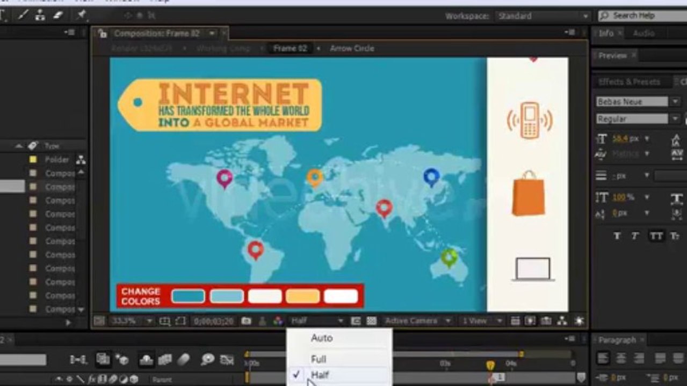Align paragraph text right
The height and width of the screenshot is (386, 687).
(x=638, y=358)
